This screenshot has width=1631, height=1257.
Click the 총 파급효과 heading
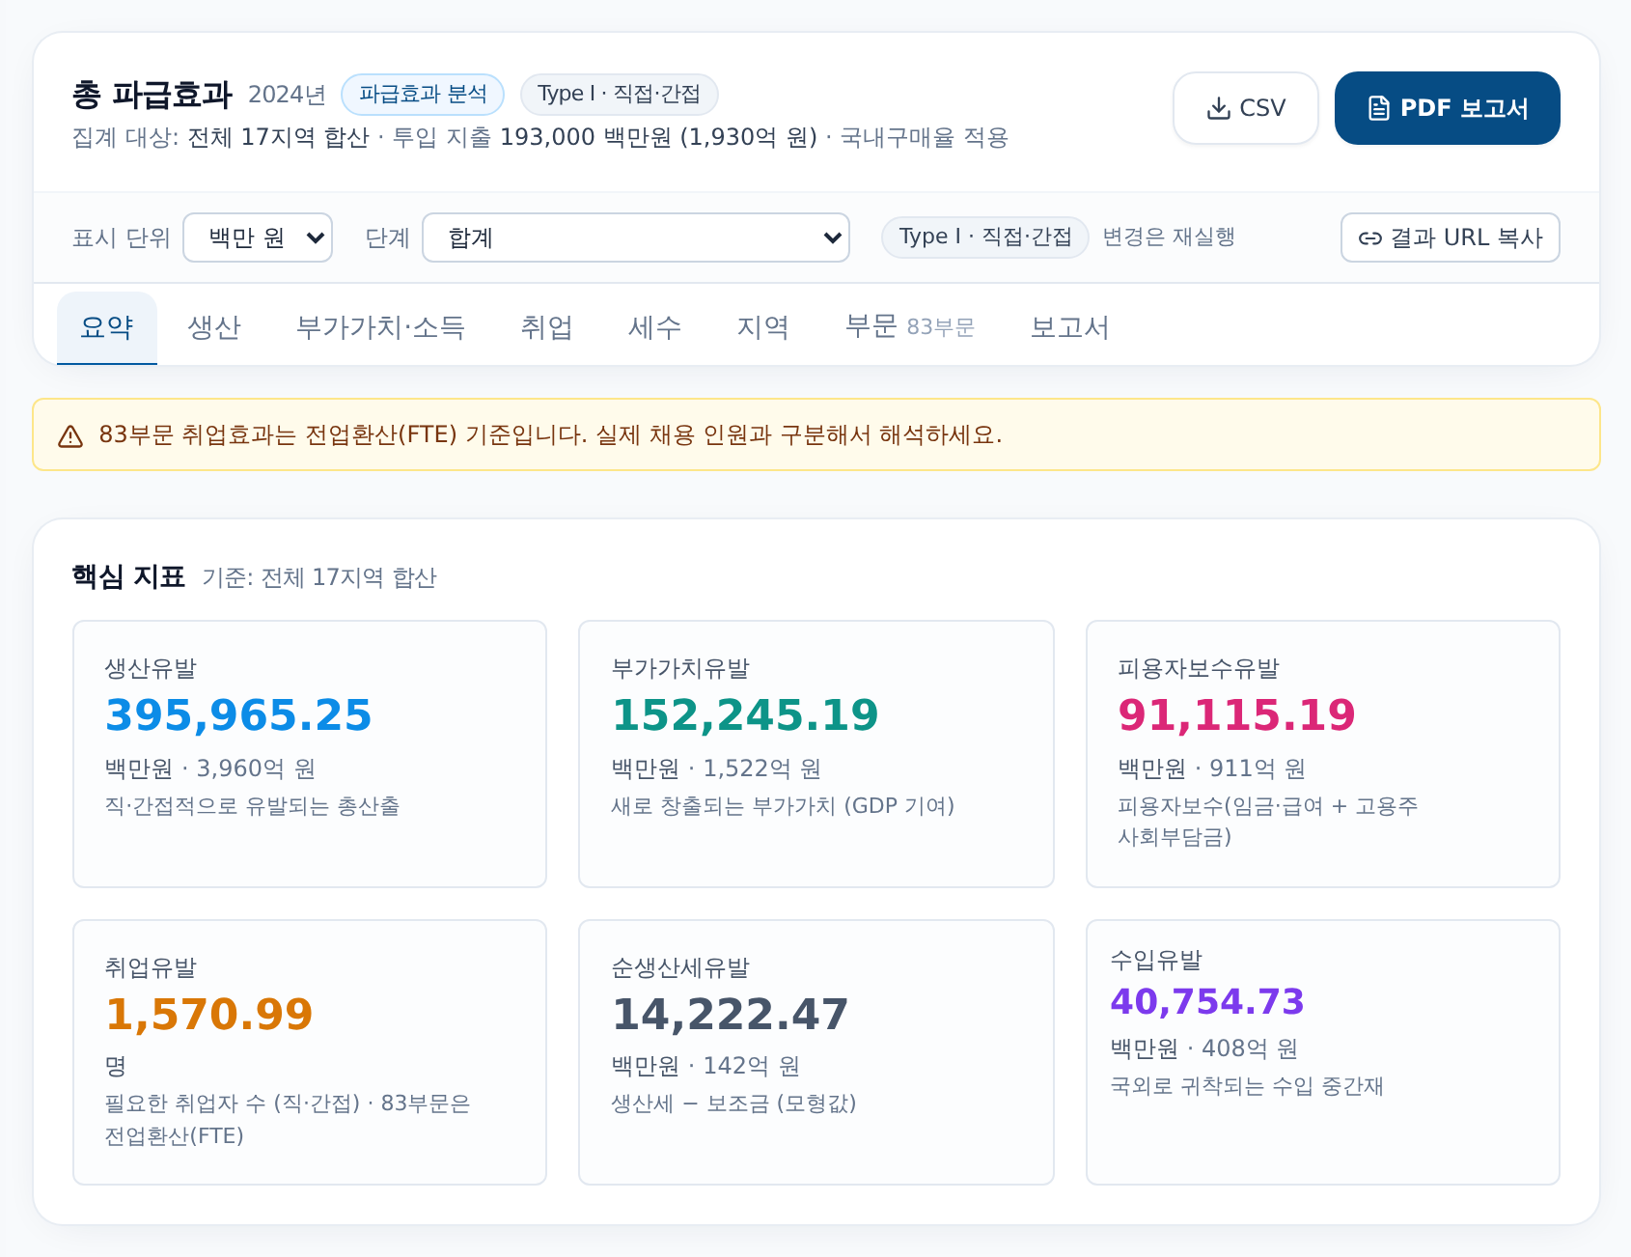tap(152, 95)
